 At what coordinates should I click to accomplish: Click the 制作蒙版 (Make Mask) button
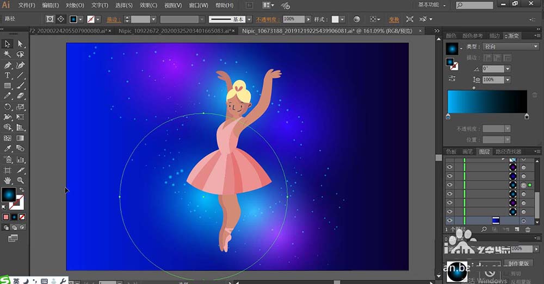519,264
